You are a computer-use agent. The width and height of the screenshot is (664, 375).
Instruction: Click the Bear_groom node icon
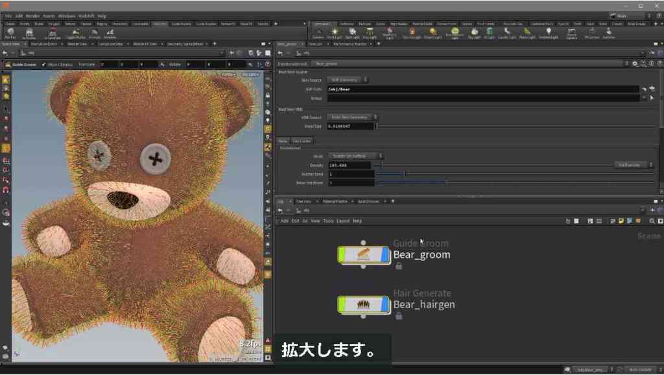[363, 255]
